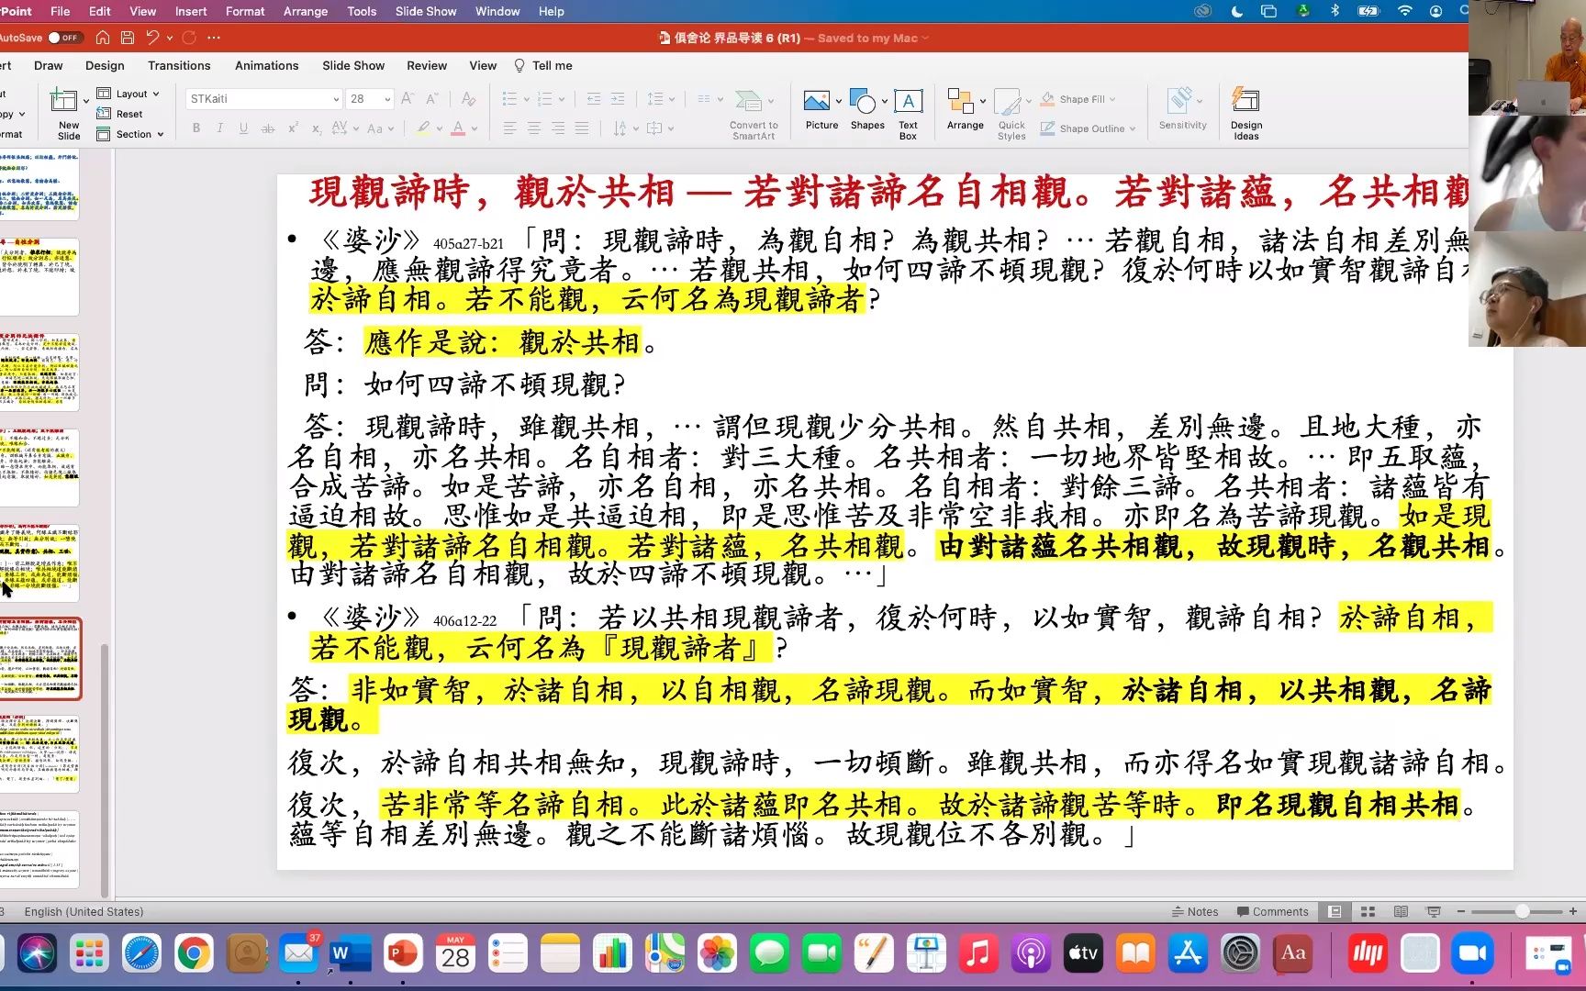Open the Design Ideas pane
The height and width of the screenshot is (991, 1586).
[1246, 114]
